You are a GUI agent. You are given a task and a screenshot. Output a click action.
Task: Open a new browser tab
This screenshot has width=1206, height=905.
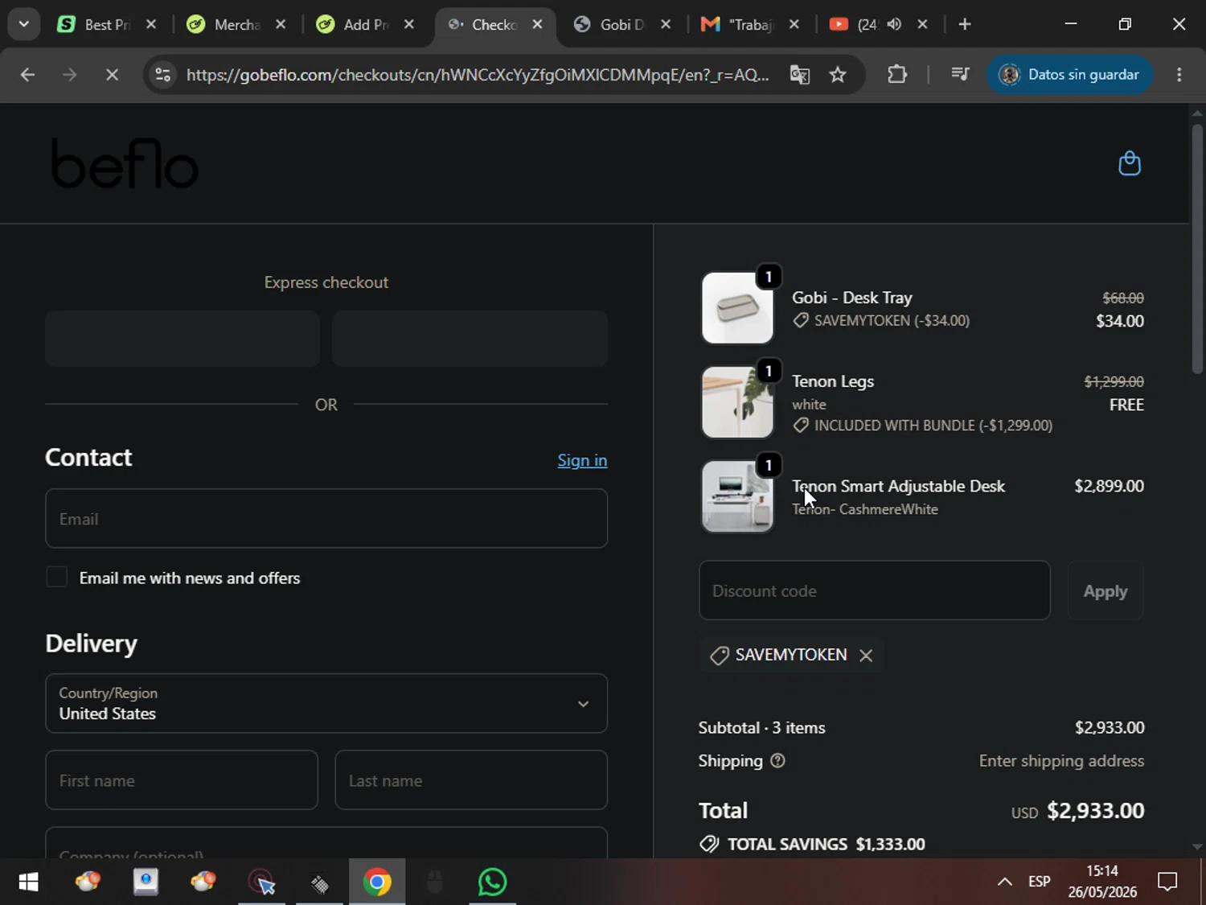coord(965,24)
